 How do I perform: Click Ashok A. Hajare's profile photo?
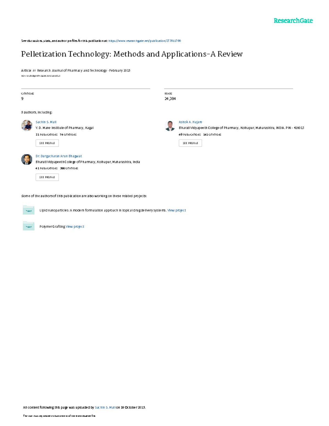point(170,126)
